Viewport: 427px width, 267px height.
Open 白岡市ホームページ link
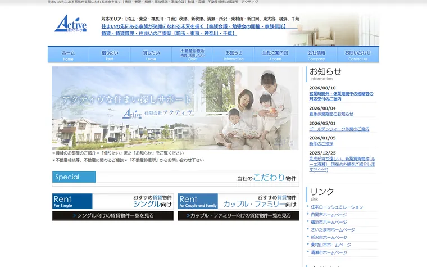point(329,215)
